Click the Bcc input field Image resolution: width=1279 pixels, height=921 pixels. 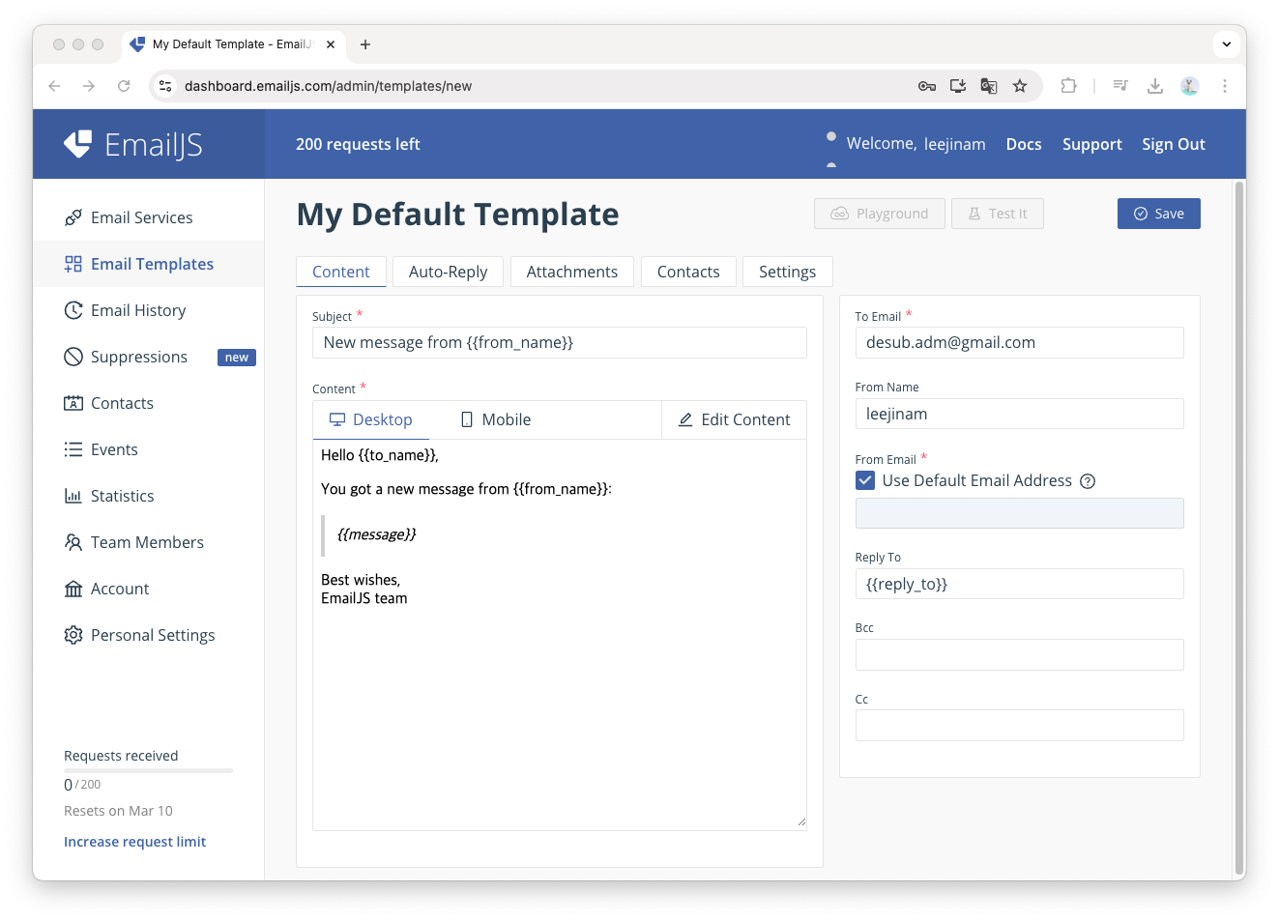1020,654
